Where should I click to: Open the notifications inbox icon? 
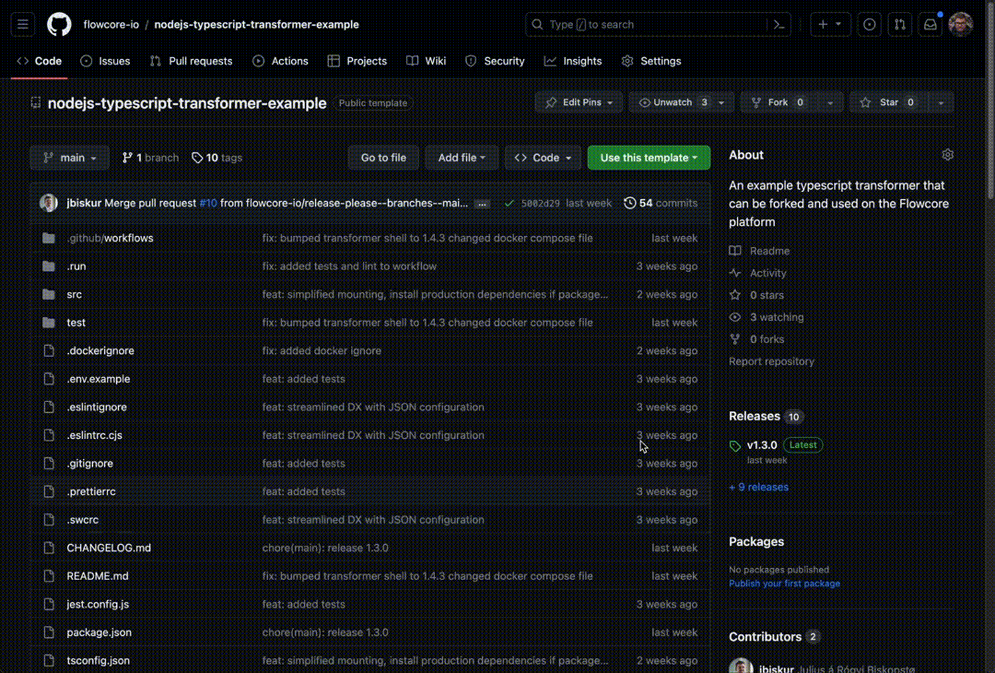pos(930,25)
